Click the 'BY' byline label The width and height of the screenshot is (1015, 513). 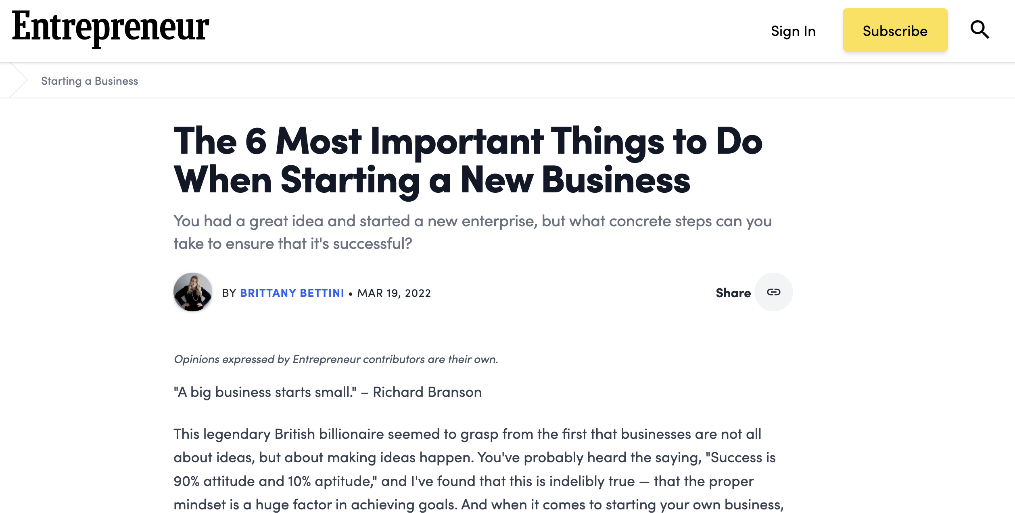pyautogui.click(x=229, y=293)
